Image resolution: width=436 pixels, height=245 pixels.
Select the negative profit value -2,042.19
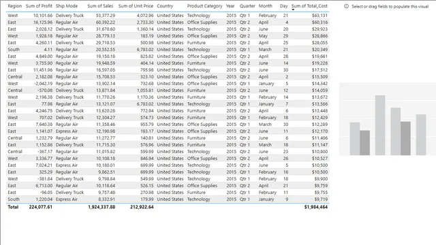coord(43,84)
